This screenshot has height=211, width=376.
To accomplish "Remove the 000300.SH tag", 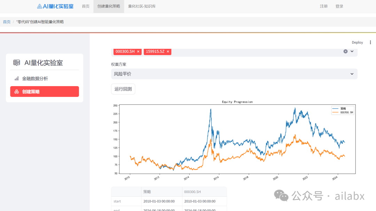I will pos(138,51).
